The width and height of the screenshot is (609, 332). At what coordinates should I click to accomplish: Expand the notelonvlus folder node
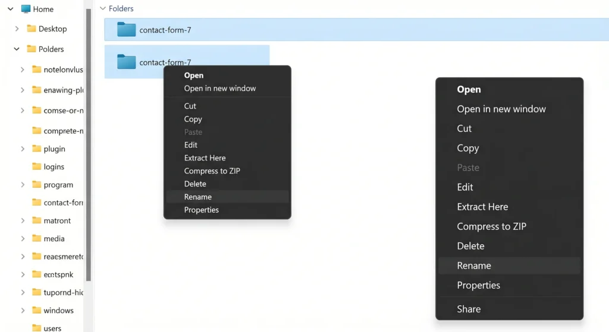click(23, 69)
